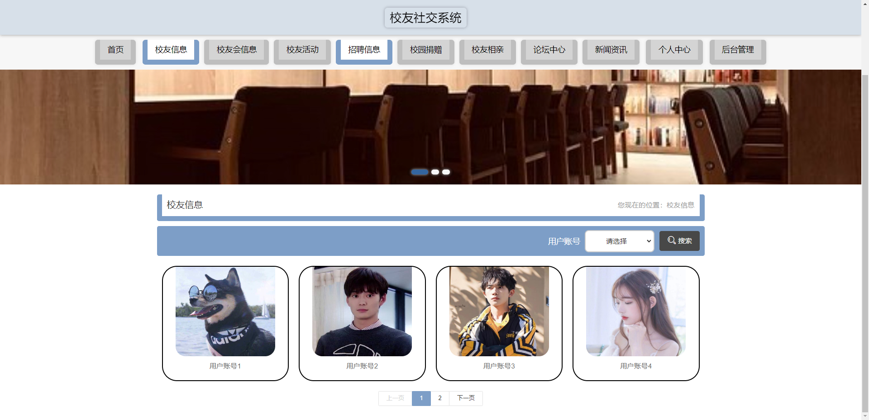Open the 招聘信息 section
869x420 pixels.
pyautogui.click(x=364, y=50)
